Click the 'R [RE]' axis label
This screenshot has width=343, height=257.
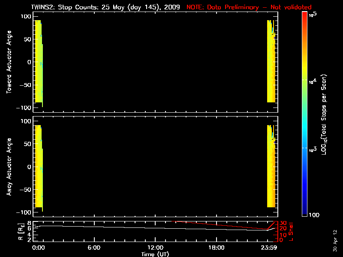[21, 232]
